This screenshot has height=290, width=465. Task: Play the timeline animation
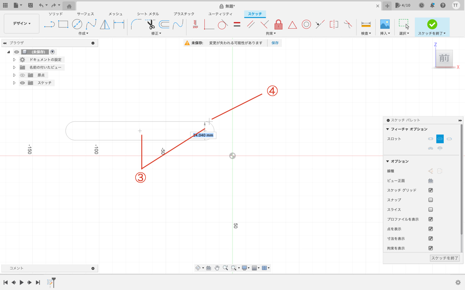click(x=21, y=282)
